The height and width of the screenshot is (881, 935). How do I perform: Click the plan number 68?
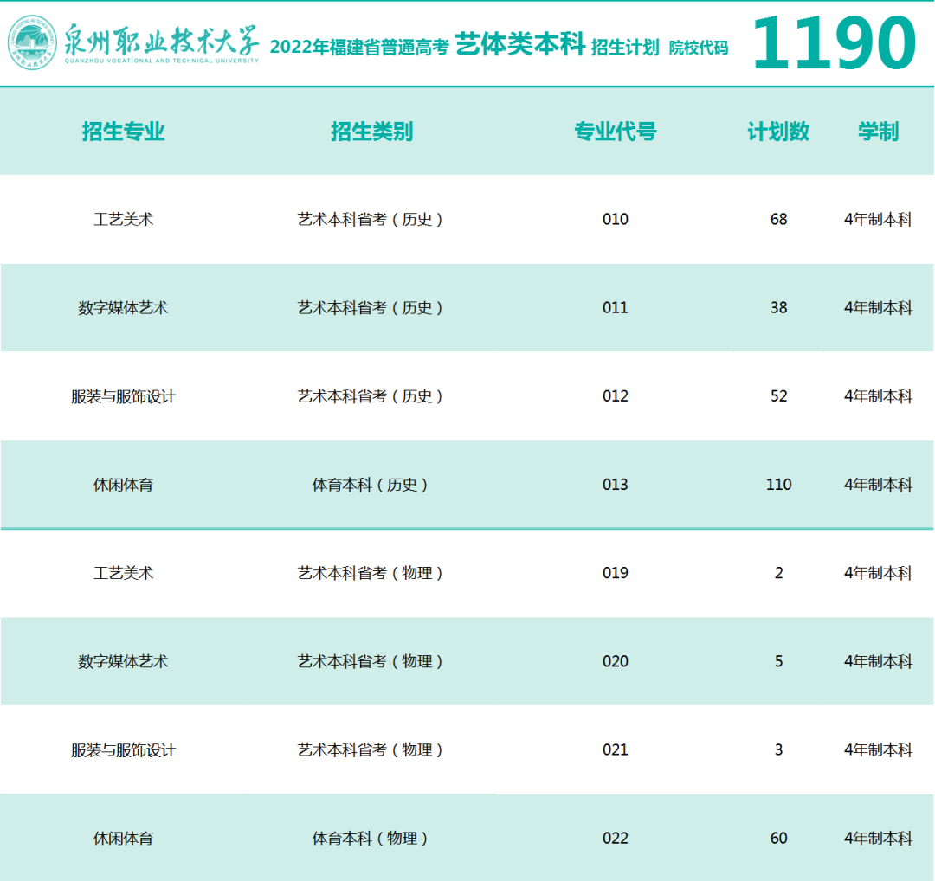(779, 219)
